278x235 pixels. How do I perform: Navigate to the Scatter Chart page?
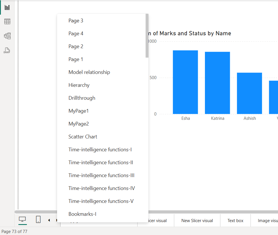83,136
